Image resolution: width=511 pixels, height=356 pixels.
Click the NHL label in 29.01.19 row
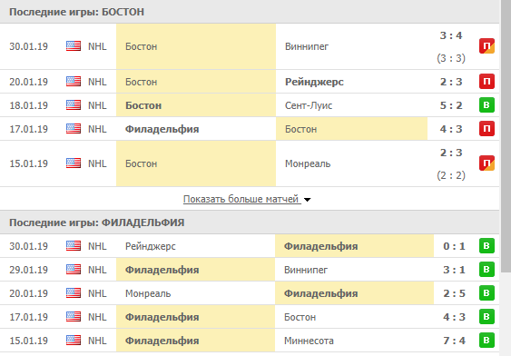(x=97, y=270)
